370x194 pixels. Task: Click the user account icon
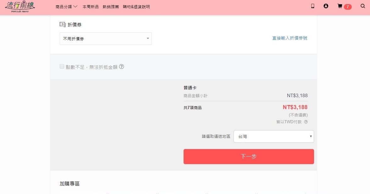click(326, 6)
